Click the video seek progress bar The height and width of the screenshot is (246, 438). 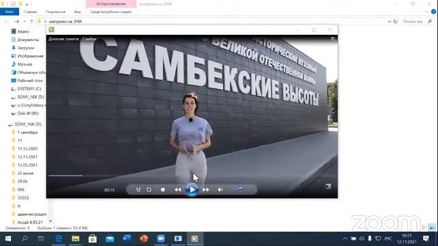coord(192,176)
